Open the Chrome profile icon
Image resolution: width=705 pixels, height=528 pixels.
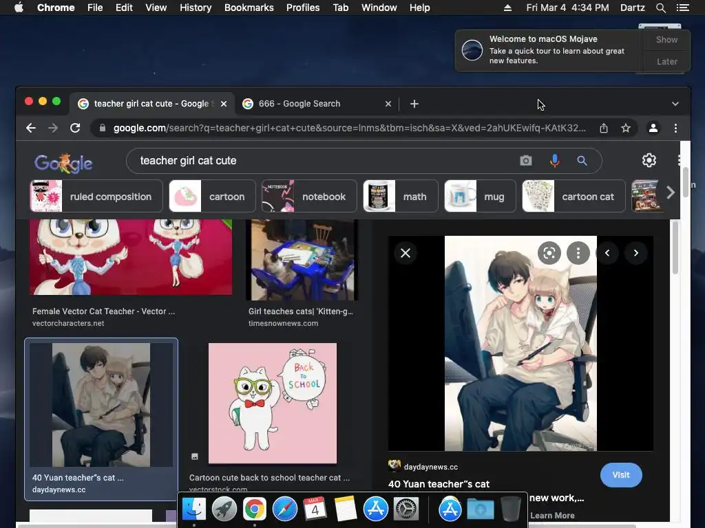point(653,128)
